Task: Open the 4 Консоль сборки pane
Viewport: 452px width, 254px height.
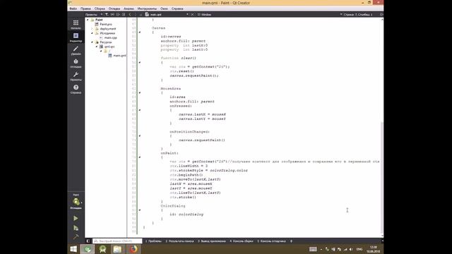Action: click(242, 241)
